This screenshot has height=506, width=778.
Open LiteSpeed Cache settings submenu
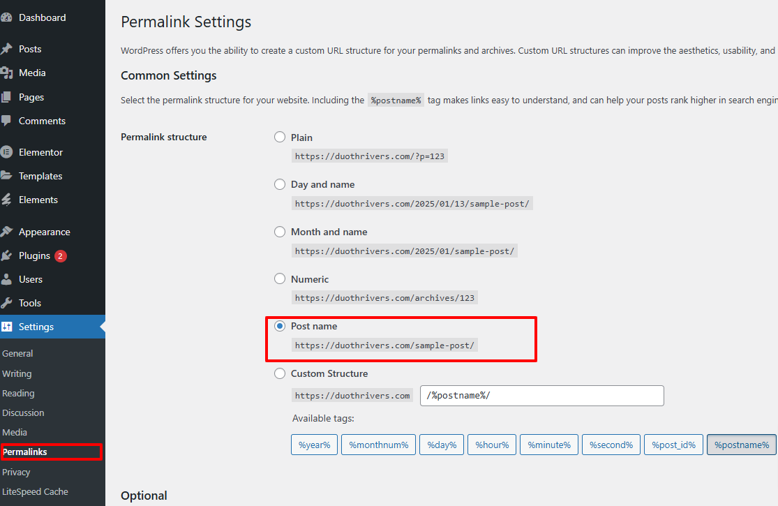[35, 491]
